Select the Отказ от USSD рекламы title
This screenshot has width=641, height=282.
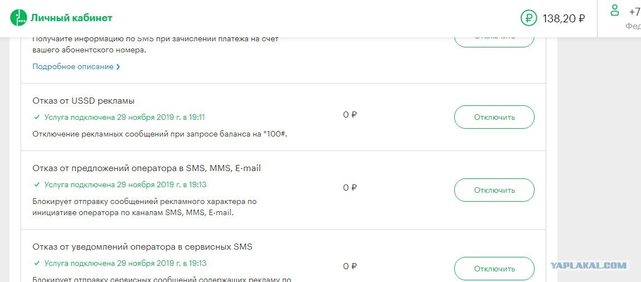[84, 100]
